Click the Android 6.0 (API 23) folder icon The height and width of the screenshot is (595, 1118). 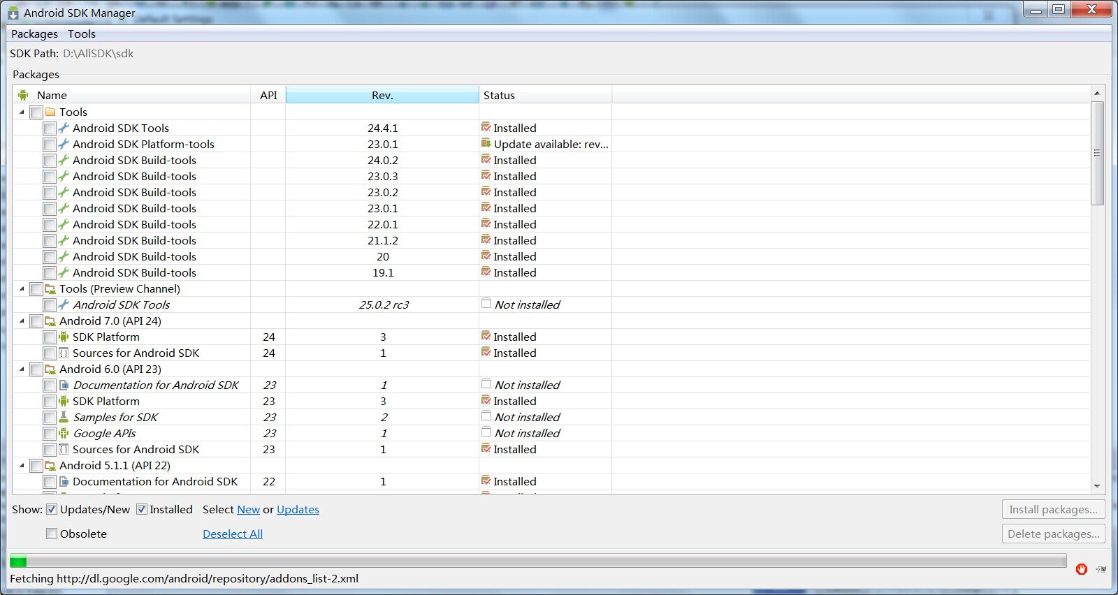[x=50, y=369]
